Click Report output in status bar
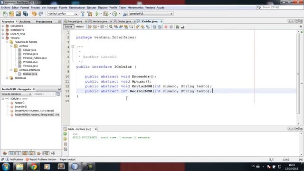This screenshot has height=171, width=304. pyautogui.click(x=67, y=160)
